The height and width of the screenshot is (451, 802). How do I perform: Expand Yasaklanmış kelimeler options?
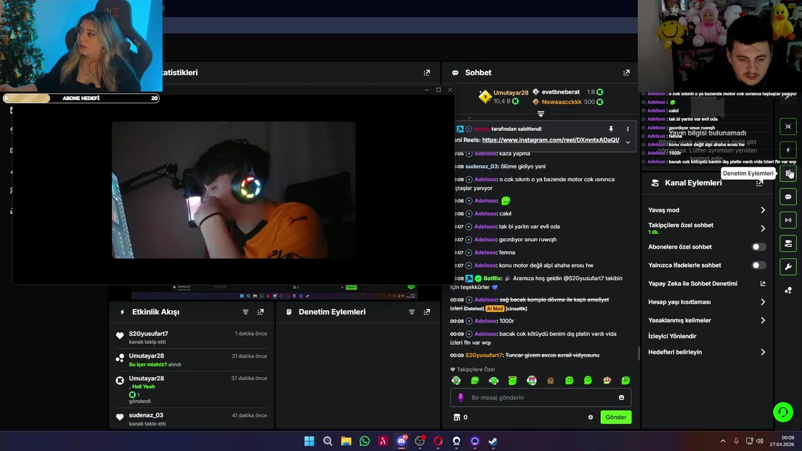[763, 320]
